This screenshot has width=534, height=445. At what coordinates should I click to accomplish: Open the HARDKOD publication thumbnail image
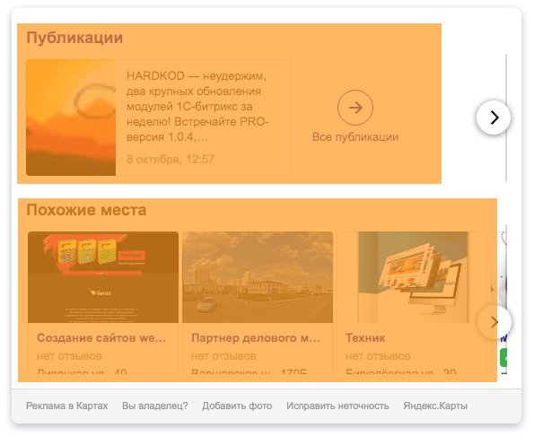click(x=71, y=118)
